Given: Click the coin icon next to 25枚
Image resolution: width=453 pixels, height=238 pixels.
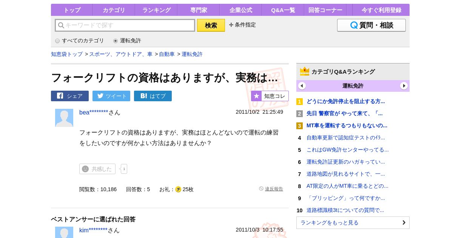Looking at the screenshot, I should pyautogui.click(x=178, y=189).
